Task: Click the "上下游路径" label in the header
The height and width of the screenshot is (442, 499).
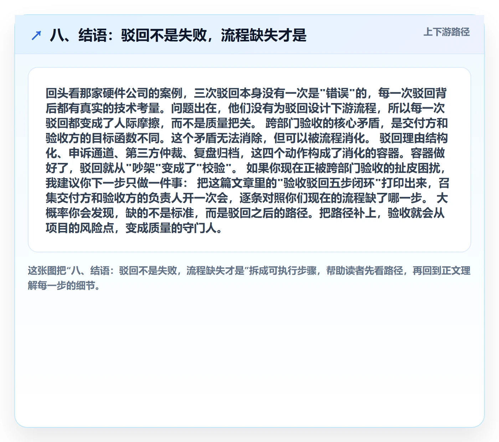Action: 447,32
